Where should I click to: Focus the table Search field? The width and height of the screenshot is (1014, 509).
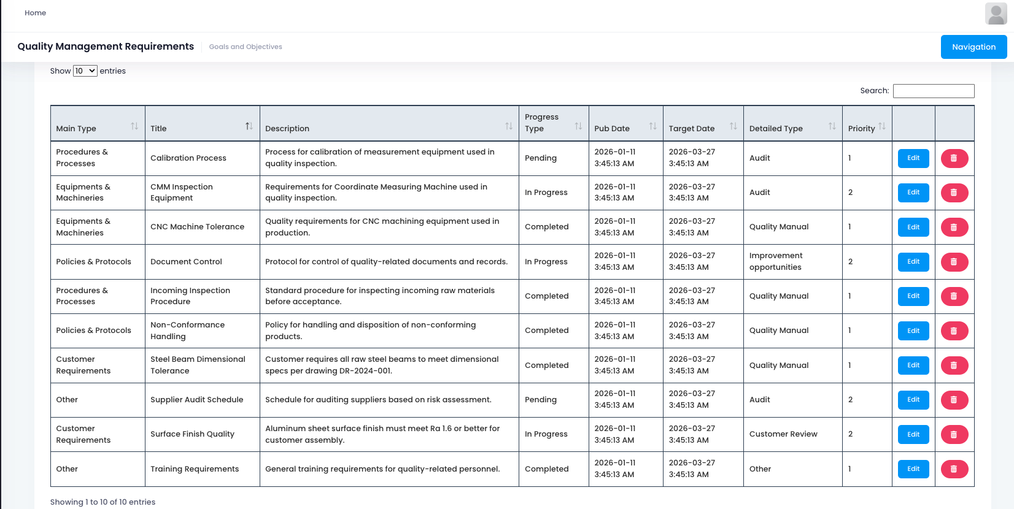(933, 91)
